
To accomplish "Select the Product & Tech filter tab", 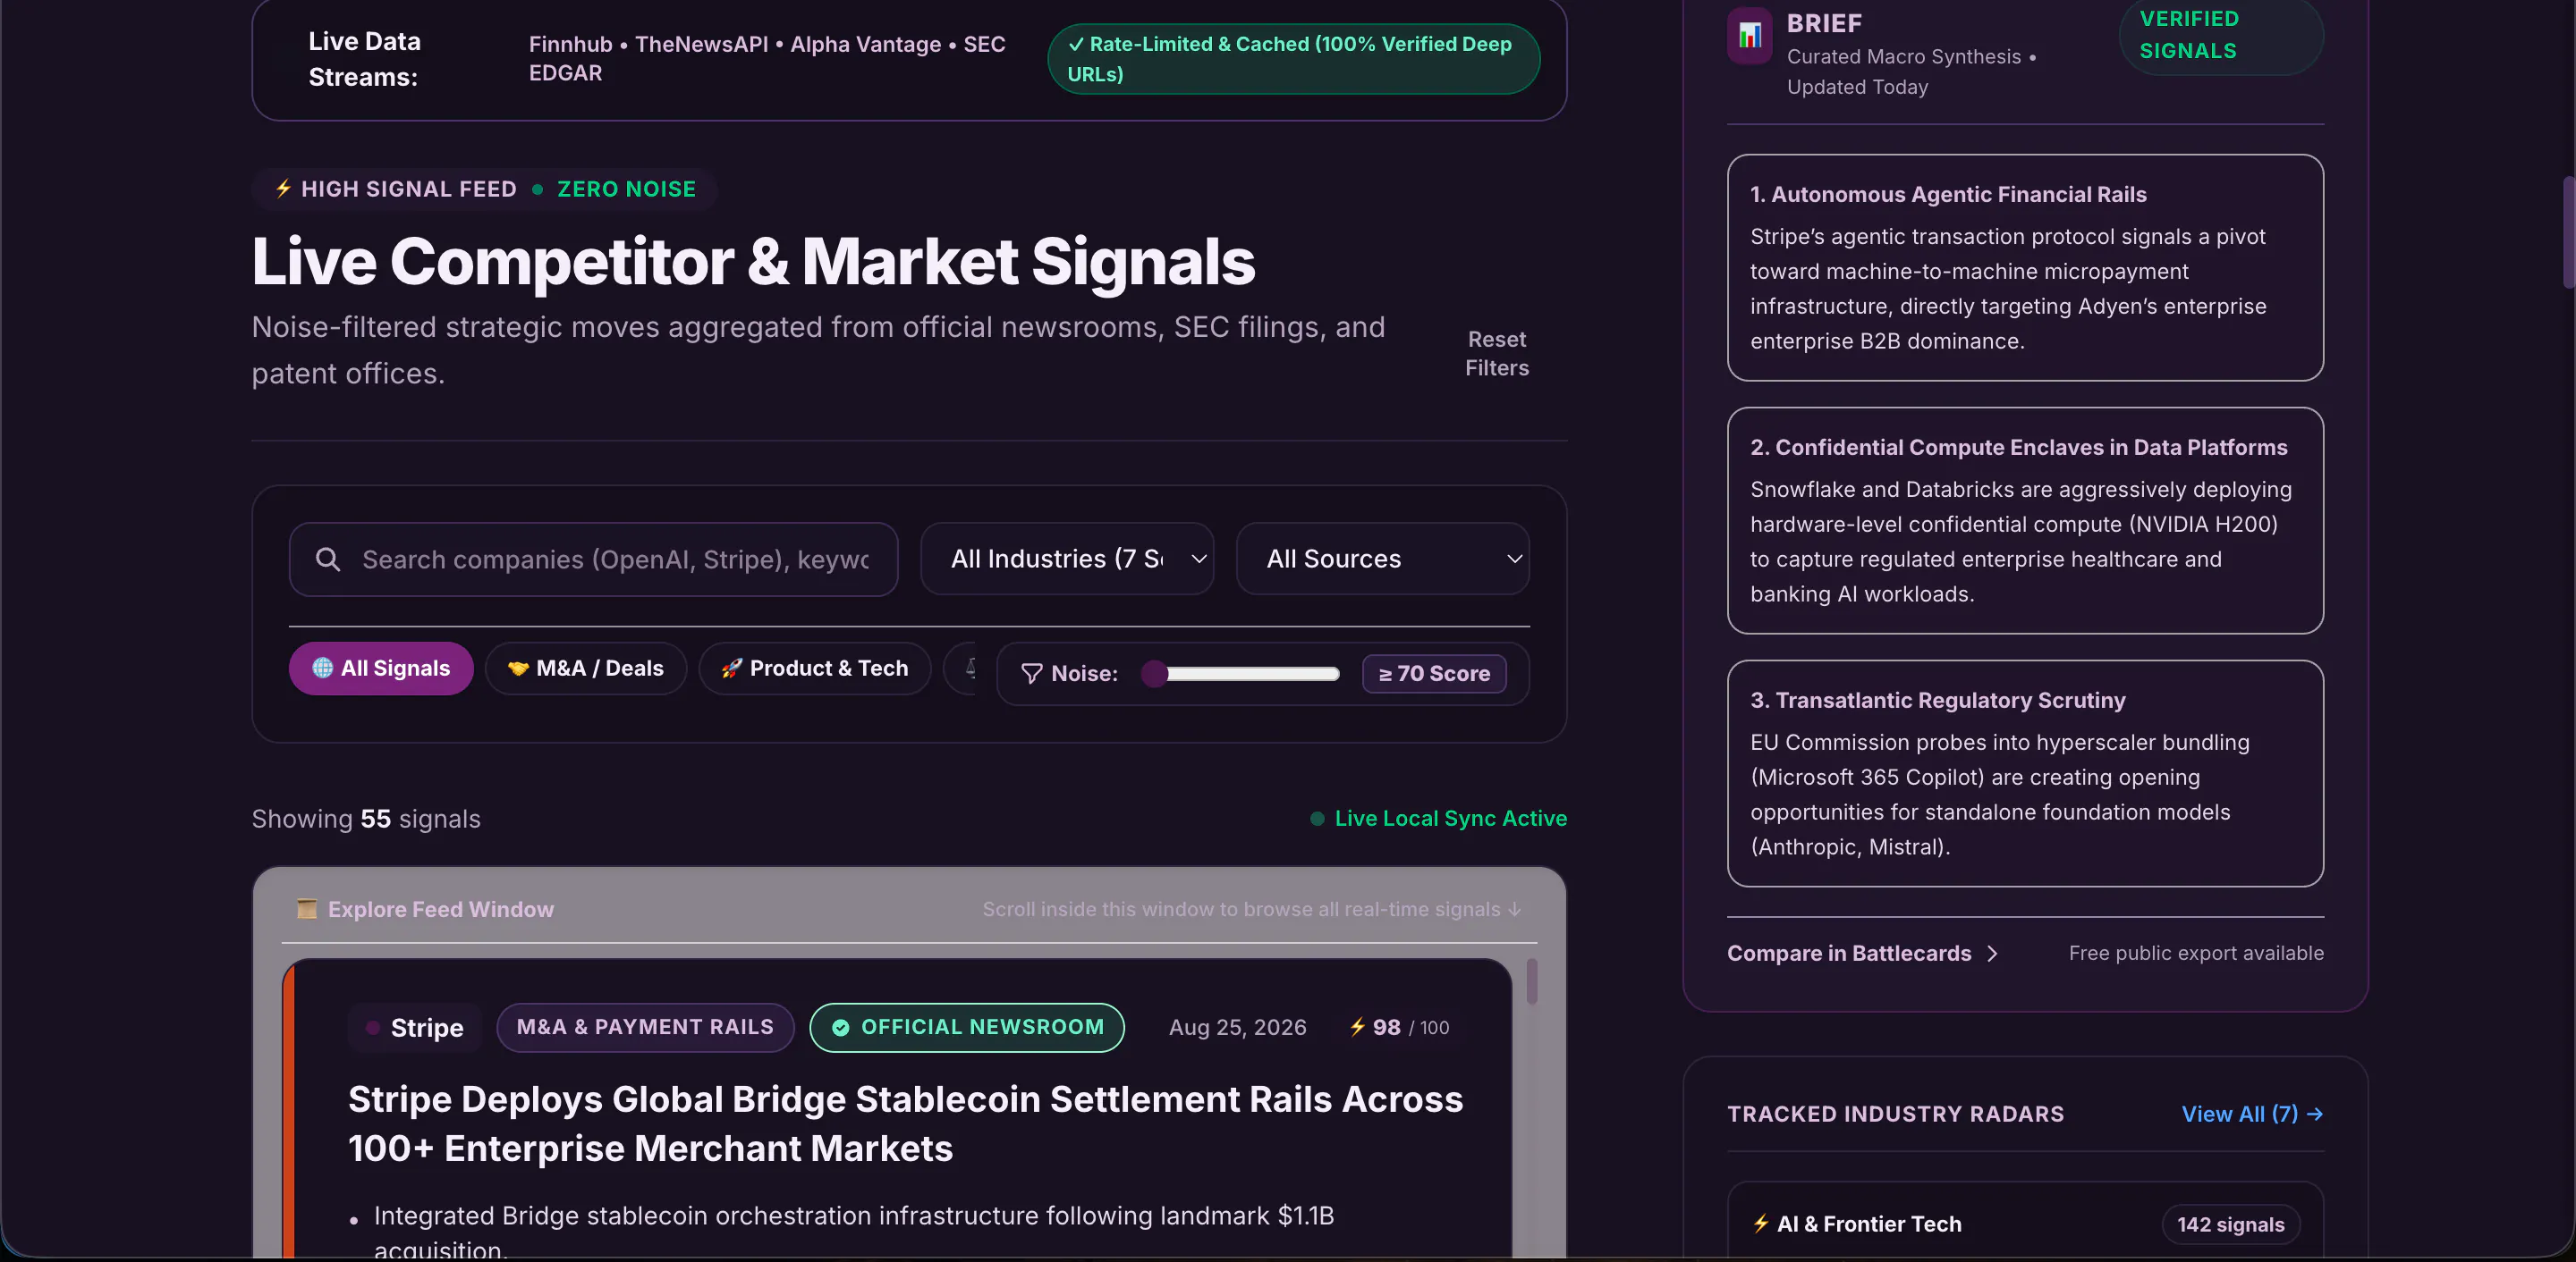I will click(x=815, y=669).
